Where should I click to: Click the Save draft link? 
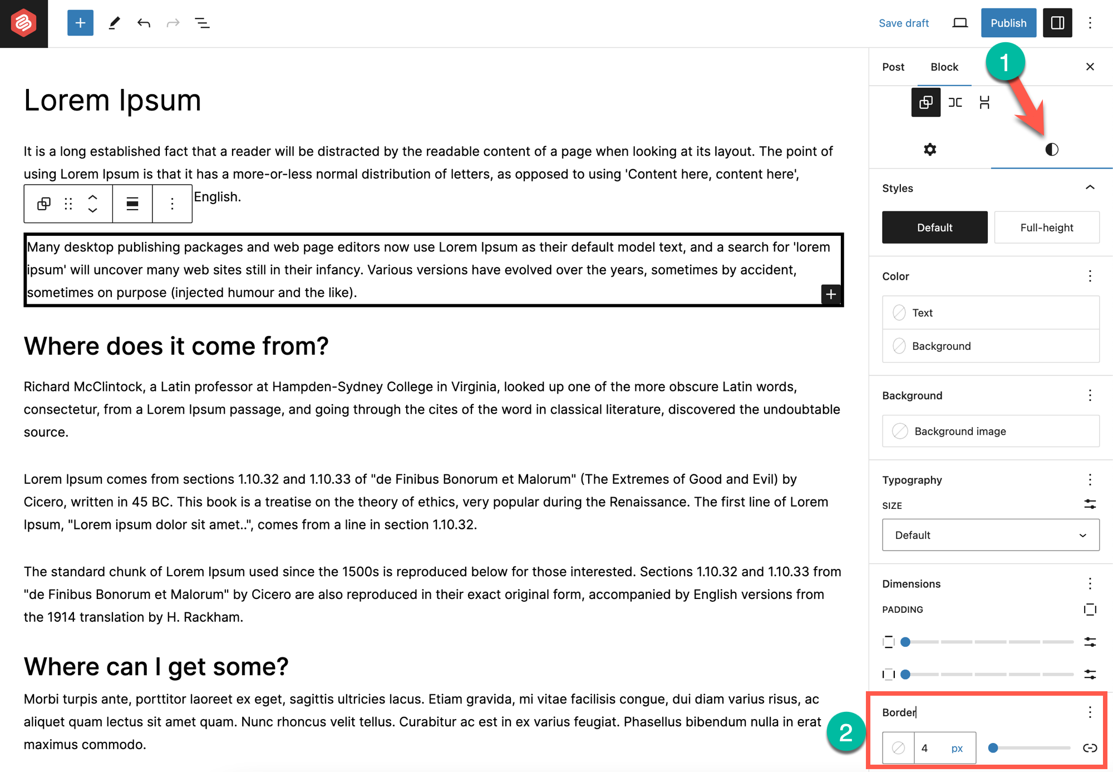click(x=904, y=23)
